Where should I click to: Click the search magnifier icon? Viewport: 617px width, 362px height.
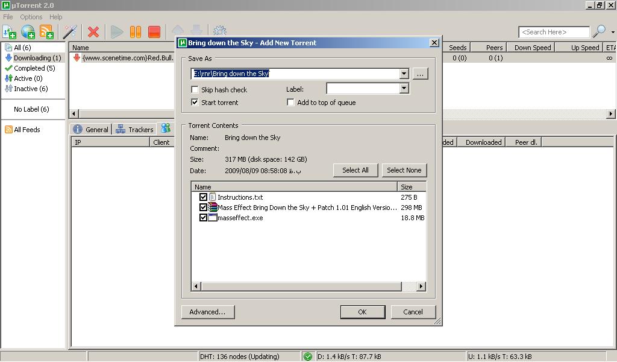[x=600, y=31]
